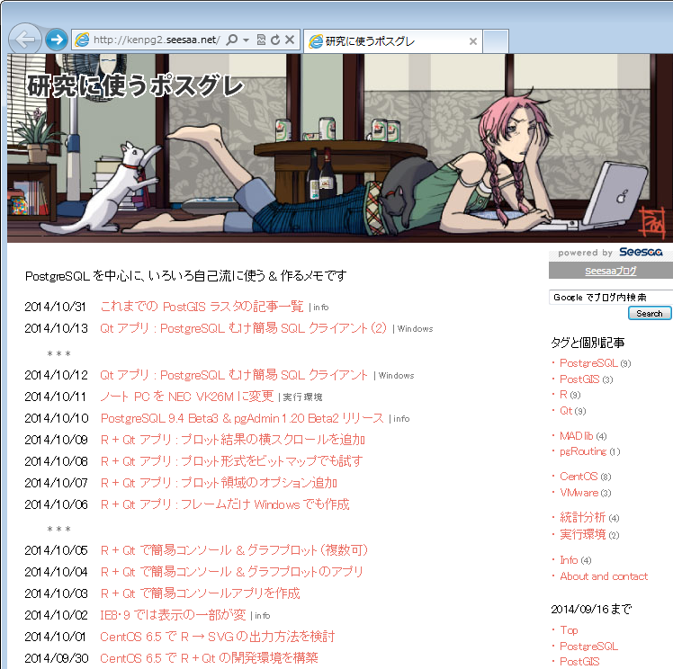
Task: Click the Search button
Action: click(x=650, y=314)
